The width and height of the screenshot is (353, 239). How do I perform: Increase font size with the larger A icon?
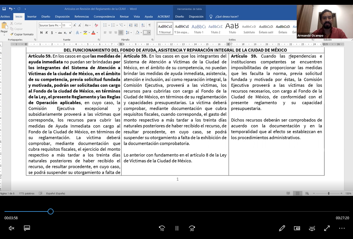(x=75, y=25)
